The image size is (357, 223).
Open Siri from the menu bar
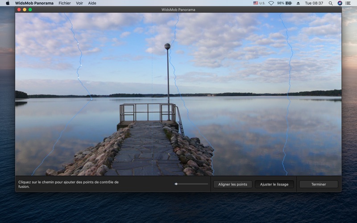340,3
